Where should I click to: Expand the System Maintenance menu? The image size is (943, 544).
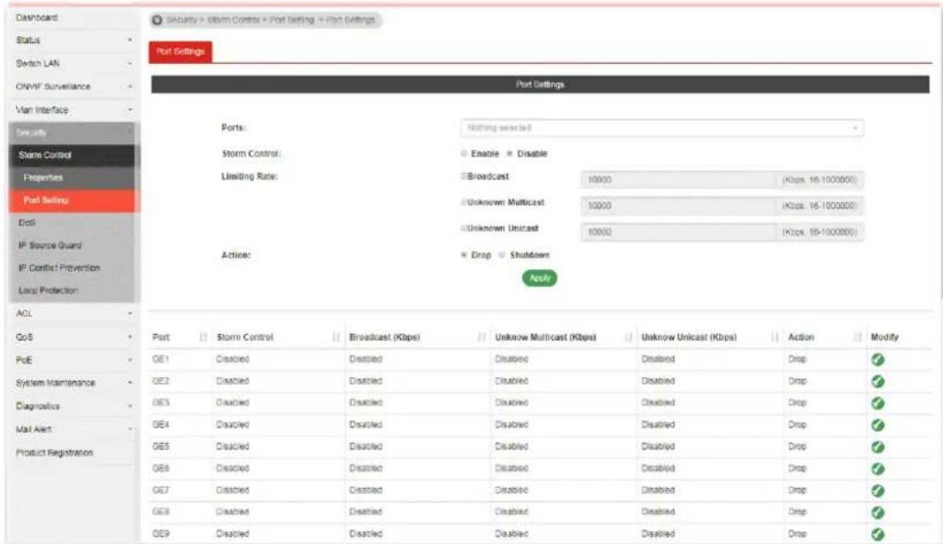tap(73, 383)
